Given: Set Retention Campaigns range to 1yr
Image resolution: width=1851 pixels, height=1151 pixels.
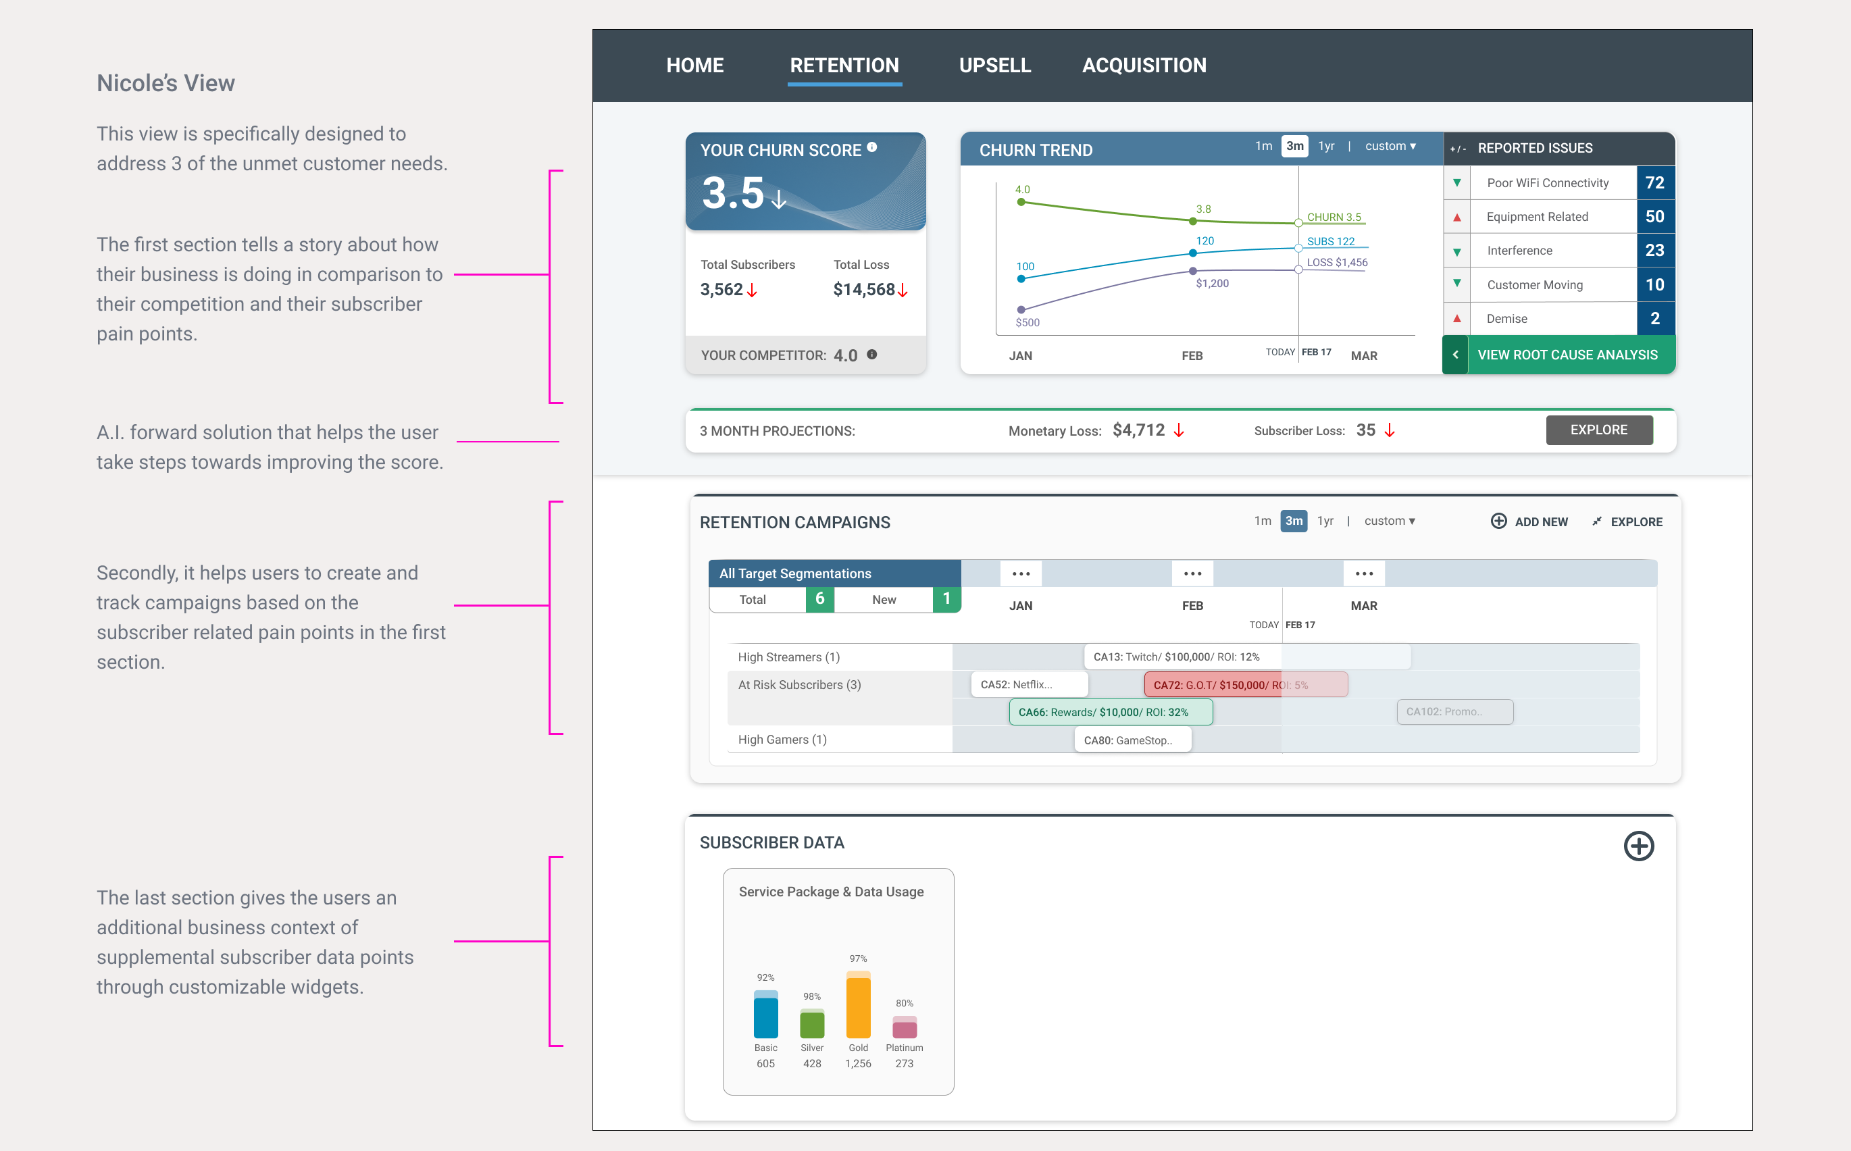Looking at the screenshot, I should pos(1325,521).
